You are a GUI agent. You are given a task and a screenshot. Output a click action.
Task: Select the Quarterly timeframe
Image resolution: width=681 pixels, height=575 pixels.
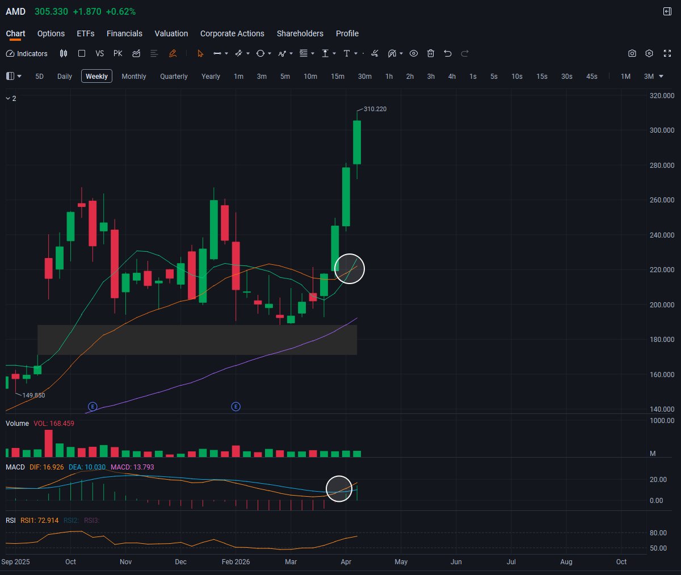tap(174, 76)
